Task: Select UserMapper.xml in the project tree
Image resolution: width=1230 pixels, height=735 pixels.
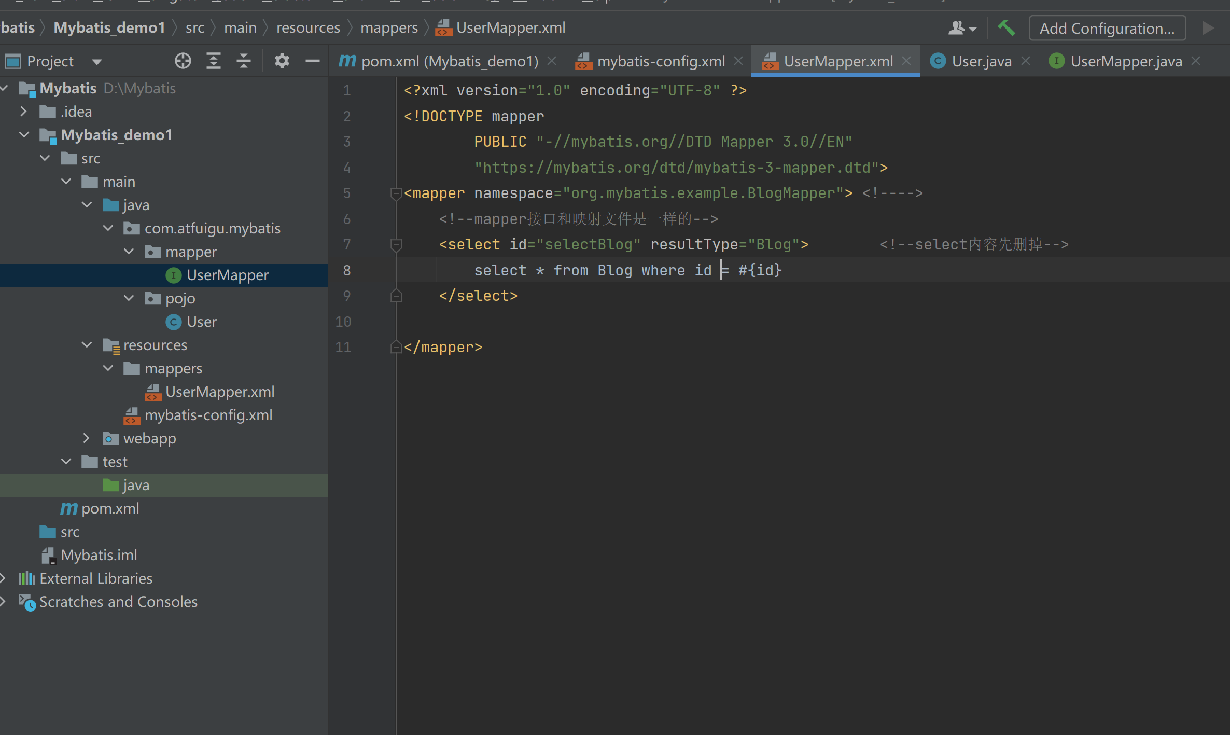Action: [219, 392]
